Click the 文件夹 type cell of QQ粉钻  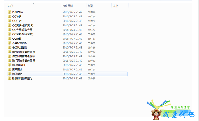[x=91, y=16]
